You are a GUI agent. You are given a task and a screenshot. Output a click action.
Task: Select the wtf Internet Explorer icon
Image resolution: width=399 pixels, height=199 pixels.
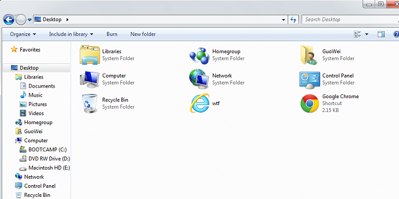[199, 103]
